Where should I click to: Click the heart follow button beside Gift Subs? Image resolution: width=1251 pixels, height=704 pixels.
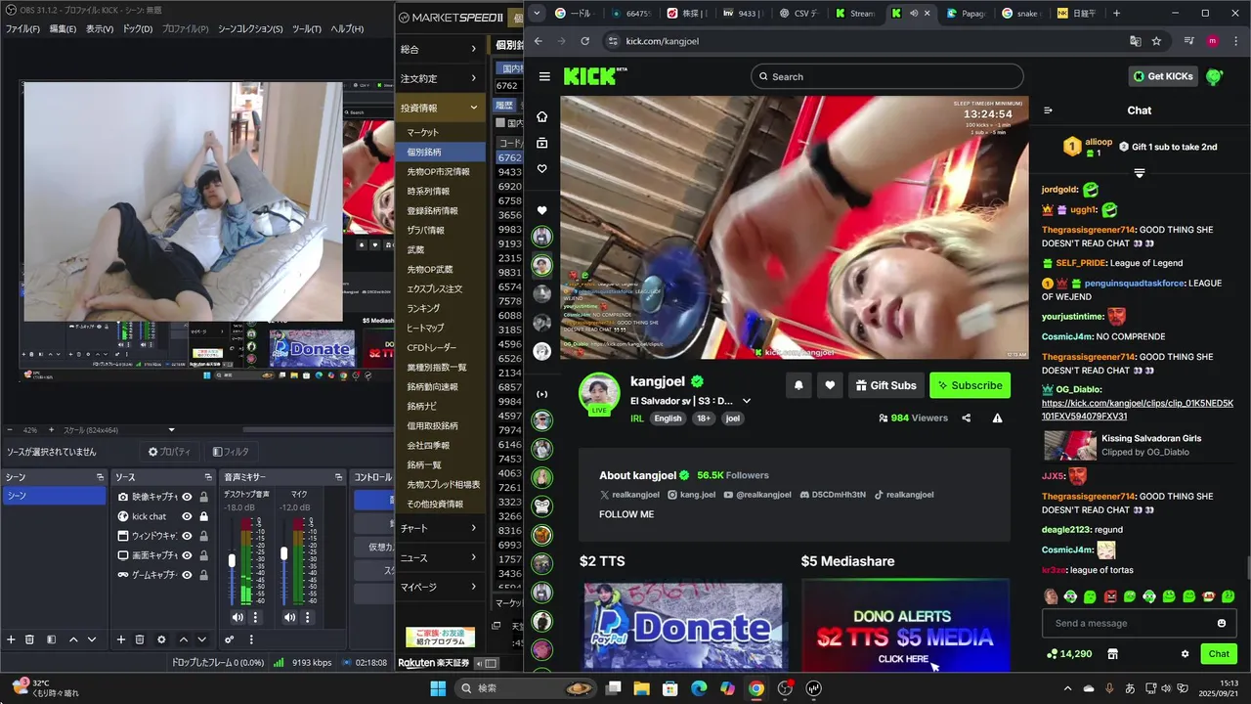(830, 385)
